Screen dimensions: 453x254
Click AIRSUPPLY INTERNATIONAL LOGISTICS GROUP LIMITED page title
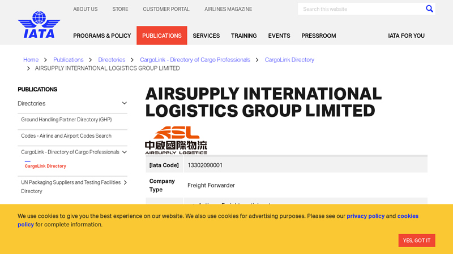(x=263, y=102)
